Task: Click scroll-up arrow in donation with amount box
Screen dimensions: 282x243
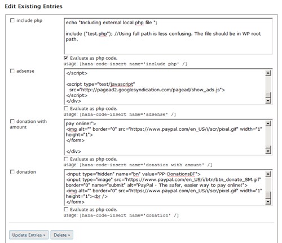Action: [x=268, y=123]
